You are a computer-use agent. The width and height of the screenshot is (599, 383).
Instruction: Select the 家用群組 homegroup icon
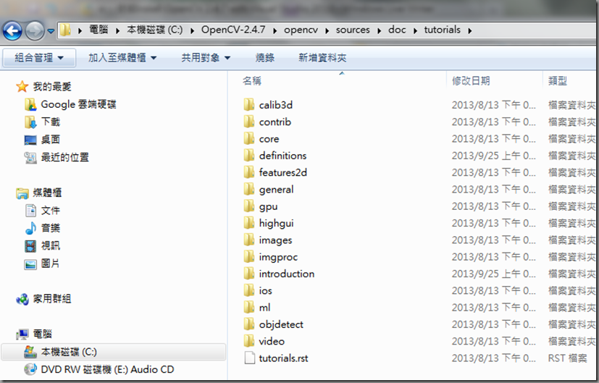[x=22, y=299]
